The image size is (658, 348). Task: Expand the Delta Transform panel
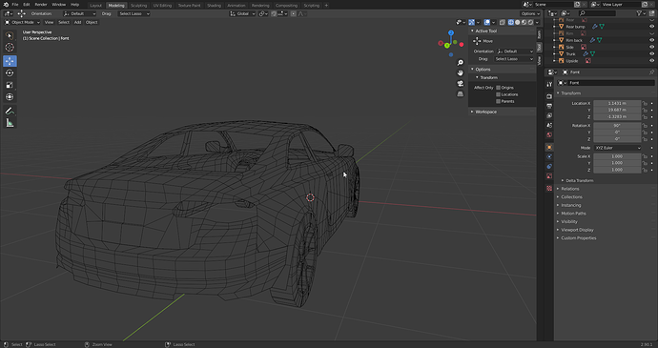579,180
